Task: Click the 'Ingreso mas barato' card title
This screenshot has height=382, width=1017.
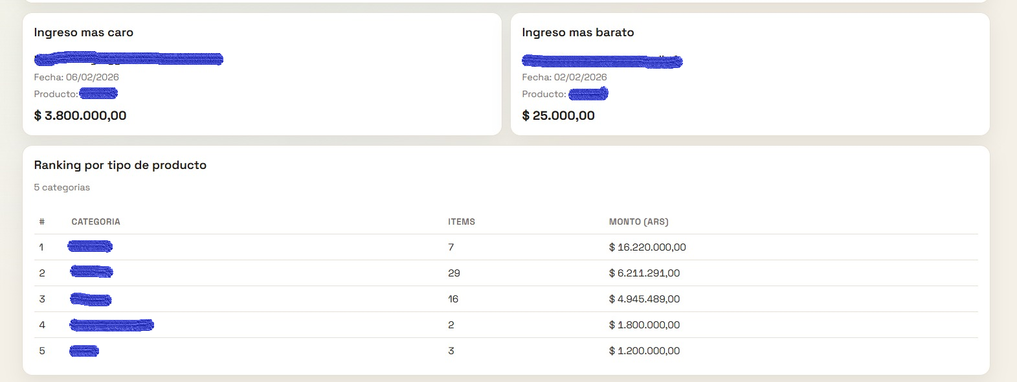Action: tap(578, 32)
